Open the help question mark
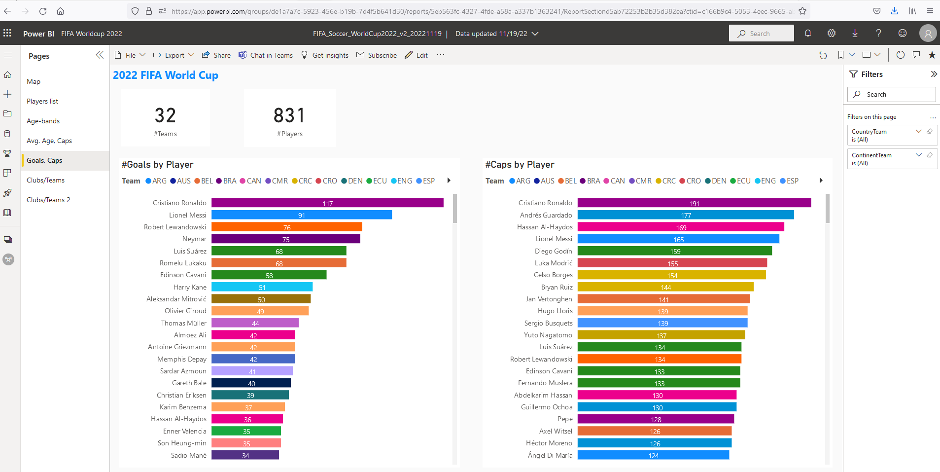 [x=878, y=33]
